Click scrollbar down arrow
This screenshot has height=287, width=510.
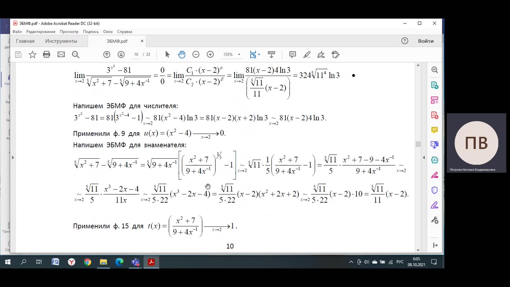click(418, 250)
